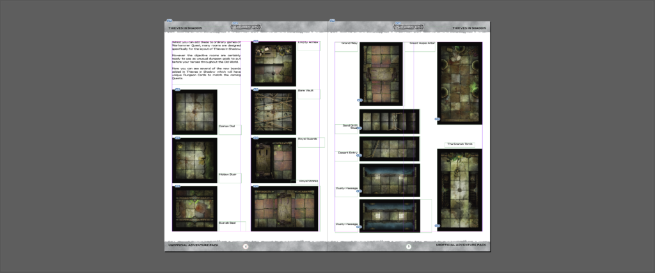Select the Bare Vault room image

click(x=274, y=112)
